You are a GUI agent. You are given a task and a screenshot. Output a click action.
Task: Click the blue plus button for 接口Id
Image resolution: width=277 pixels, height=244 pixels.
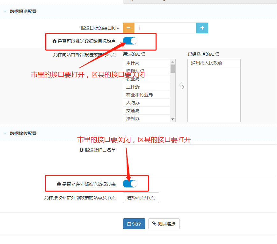tap(202, 28)
